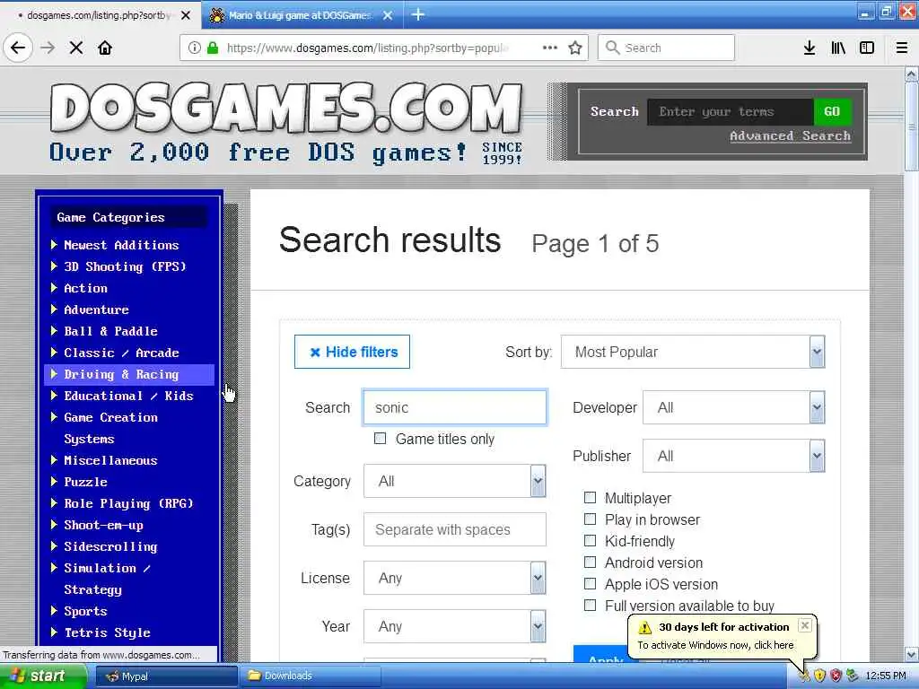Click the warning icon in activation balloon
The image size is (919, 689).
click(x=644, y=627)
